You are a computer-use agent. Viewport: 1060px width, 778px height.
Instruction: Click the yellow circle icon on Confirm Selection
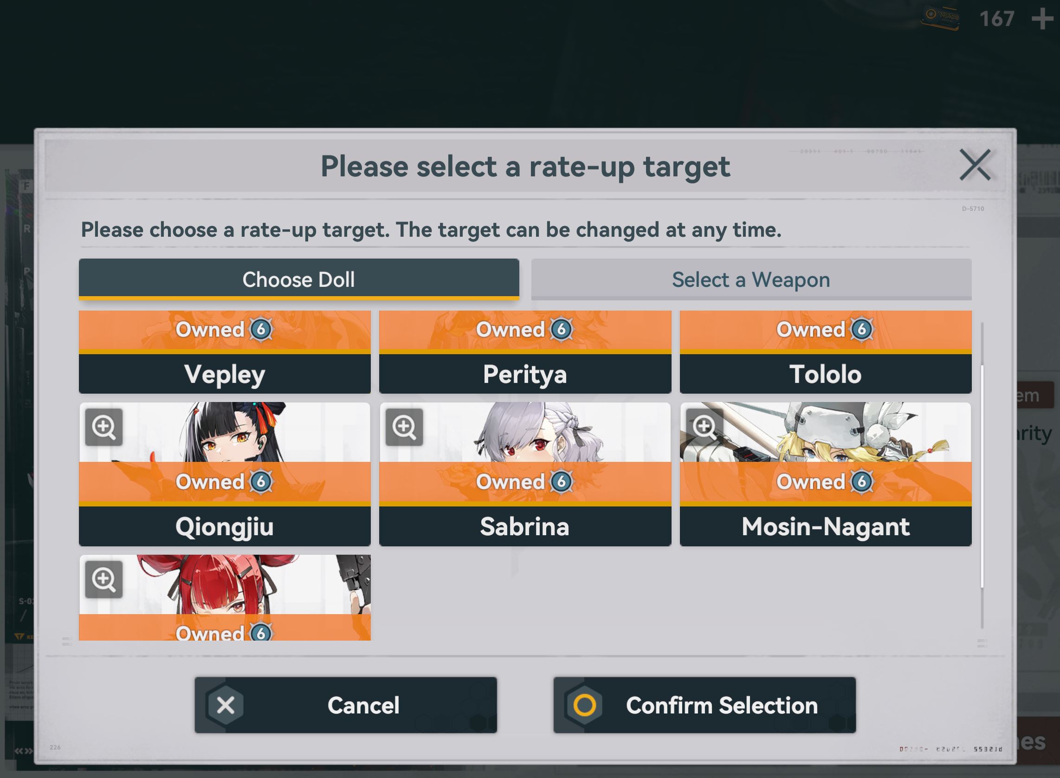click(584, 705)
